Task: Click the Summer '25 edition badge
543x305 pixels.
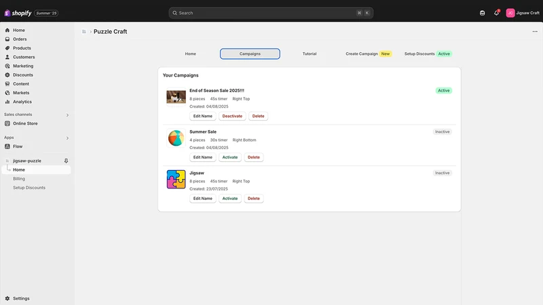Action: [46, 13]
